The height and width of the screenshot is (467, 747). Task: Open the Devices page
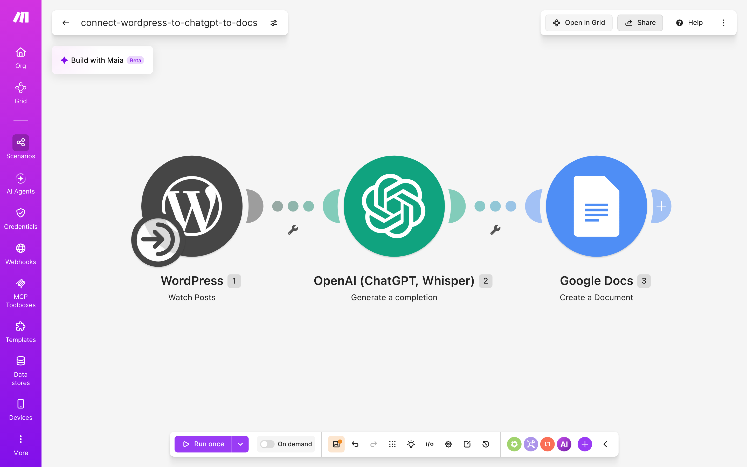[x=21, y=410]
